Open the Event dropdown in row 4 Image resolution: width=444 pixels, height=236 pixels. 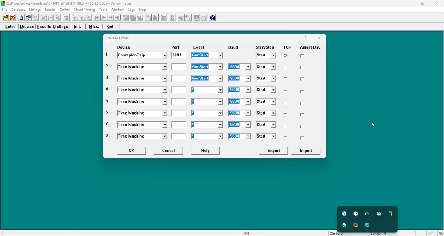pos(220,90)
